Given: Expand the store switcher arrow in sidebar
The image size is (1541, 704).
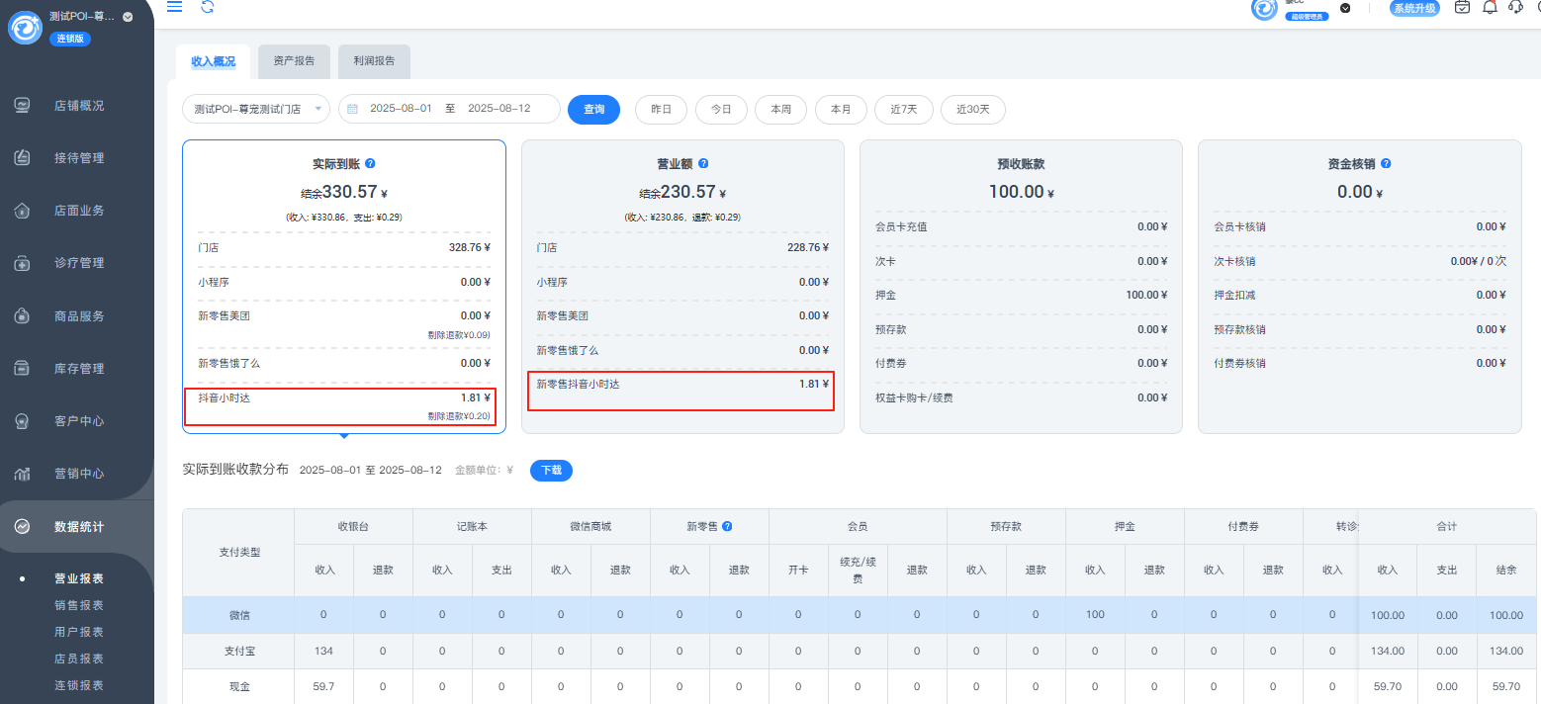Looking at the screenshot, I should tap(128, 17).
